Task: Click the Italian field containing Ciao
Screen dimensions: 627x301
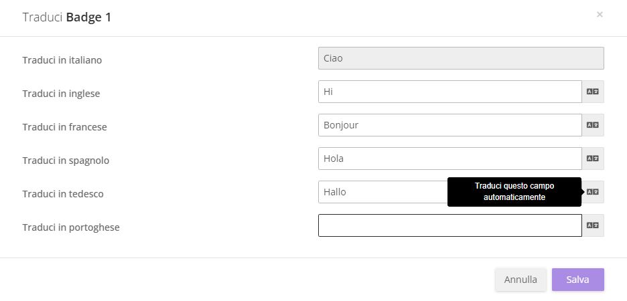Action: coord(461,58)
